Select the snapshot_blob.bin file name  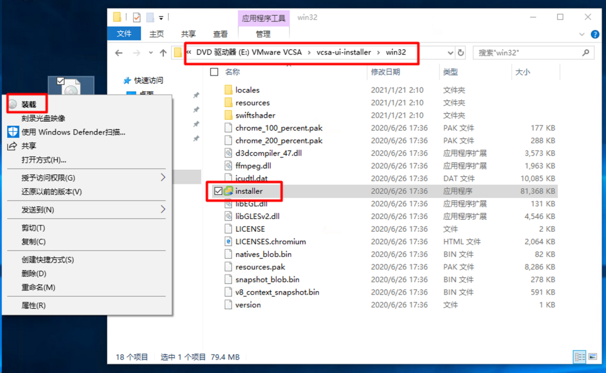click(268, 279)
